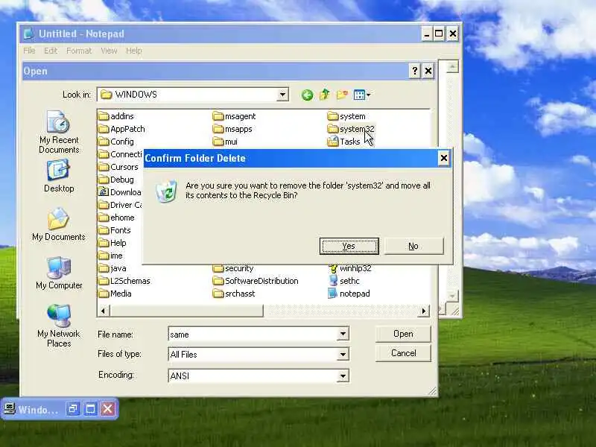Open Notepad Edit menu
This screenshot has height=447, width=596.
tap(51, 51)
